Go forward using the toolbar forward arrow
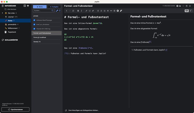The width and height of the screenshot is (194, 113). click(70, 11)
